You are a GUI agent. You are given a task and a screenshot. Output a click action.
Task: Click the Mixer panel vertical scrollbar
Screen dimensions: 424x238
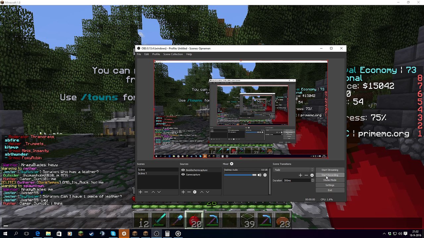click(x=270, y=181)
